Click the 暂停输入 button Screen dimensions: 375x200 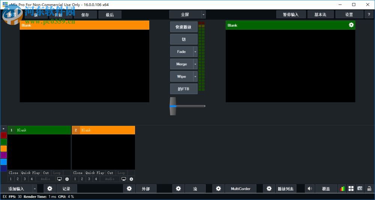tap(291, 15)
